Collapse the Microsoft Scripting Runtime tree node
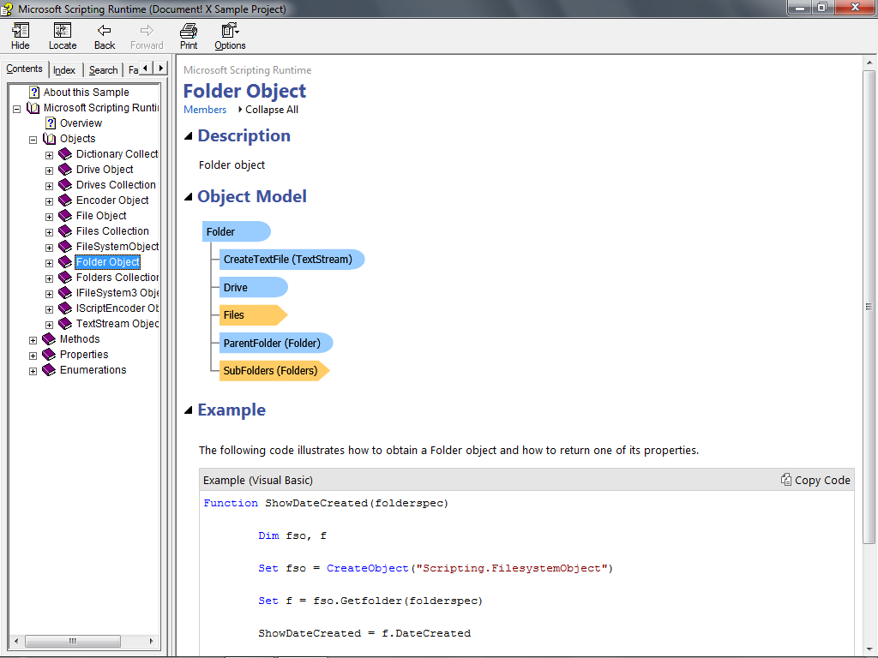 tap(17, 109)
